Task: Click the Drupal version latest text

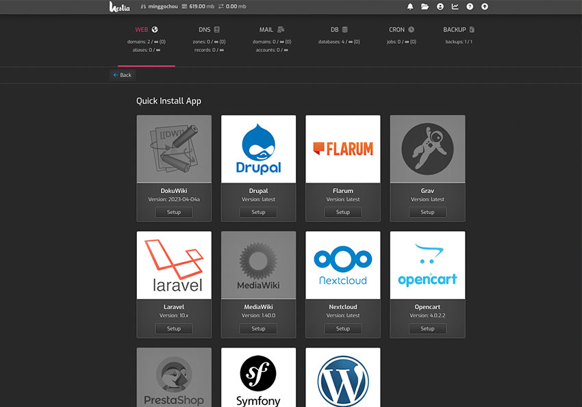Action: click(x=258, y=200)
